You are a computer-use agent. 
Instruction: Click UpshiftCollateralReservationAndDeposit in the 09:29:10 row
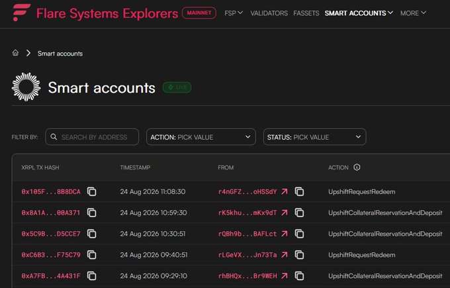(x=385, y=276)
